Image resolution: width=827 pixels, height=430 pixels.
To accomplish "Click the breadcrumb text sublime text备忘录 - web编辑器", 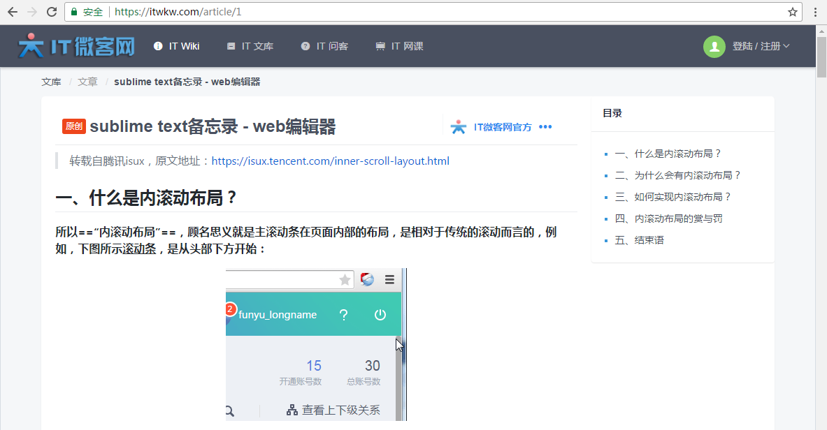I will (187, 82).
